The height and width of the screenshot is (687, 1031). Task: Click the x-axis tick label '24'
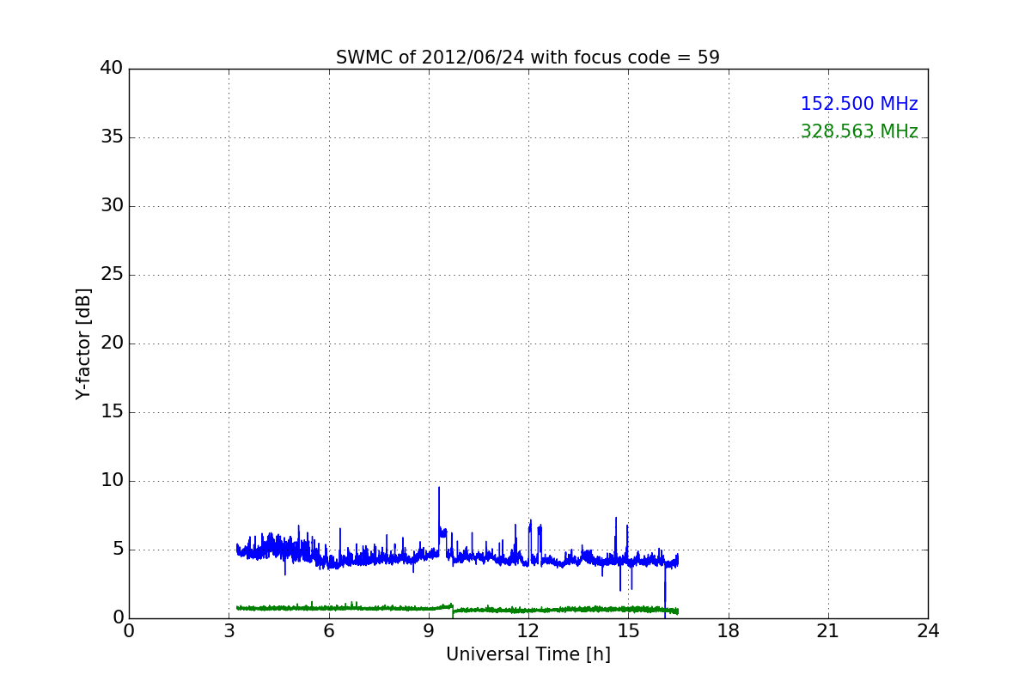click(x=928, y=631)
